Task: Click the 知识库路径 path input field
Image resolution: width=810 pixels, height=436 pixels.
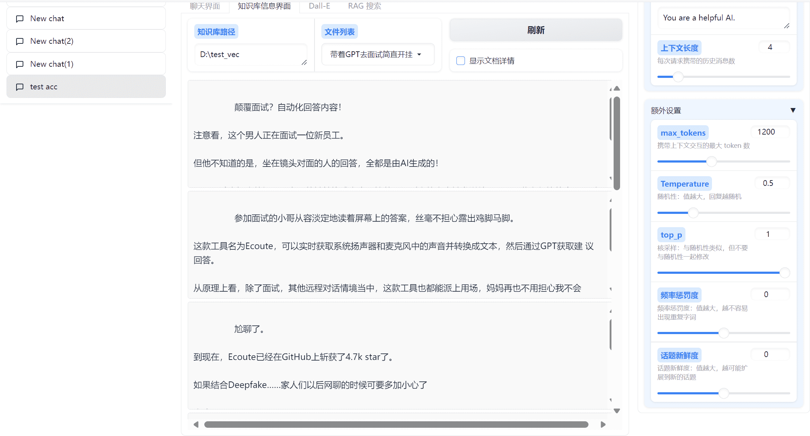Action: 251,54
